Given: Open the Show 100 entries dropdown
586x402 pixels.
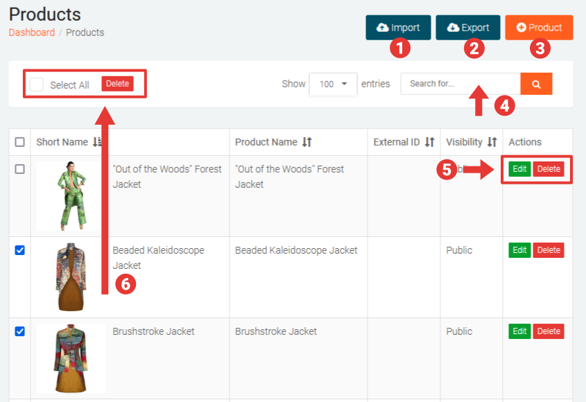Looking at the screenshot, I should [333, 84].
